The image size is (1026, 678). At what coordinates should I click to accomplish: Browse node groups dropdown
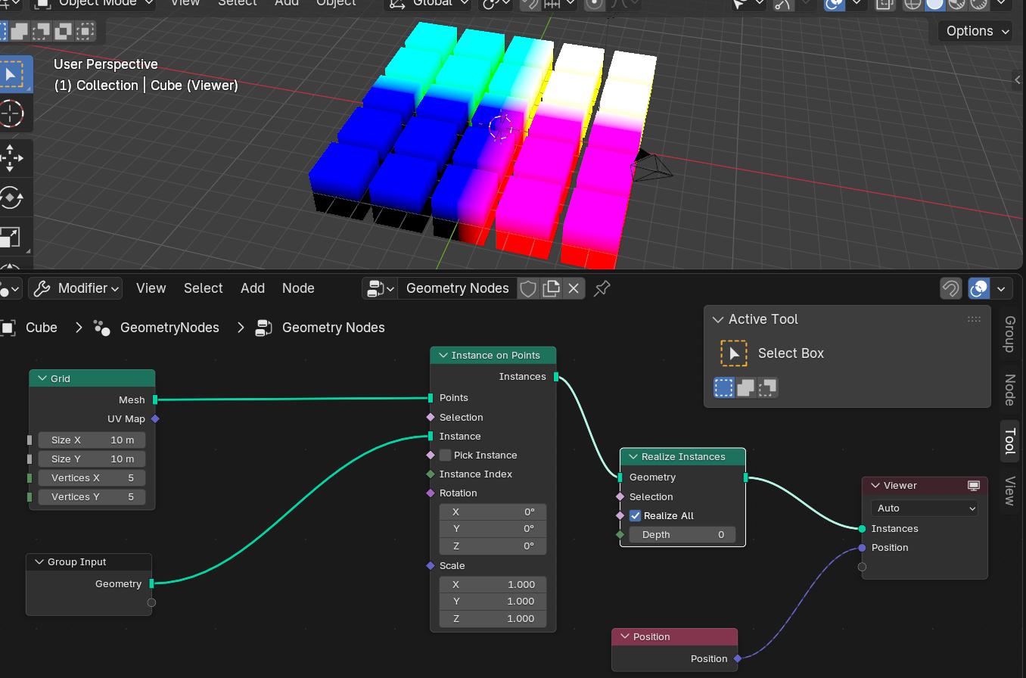click(x=380, y=288)
